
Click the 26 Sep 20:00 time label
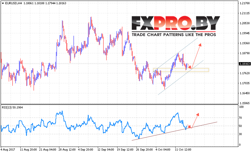tap(144, 150)
